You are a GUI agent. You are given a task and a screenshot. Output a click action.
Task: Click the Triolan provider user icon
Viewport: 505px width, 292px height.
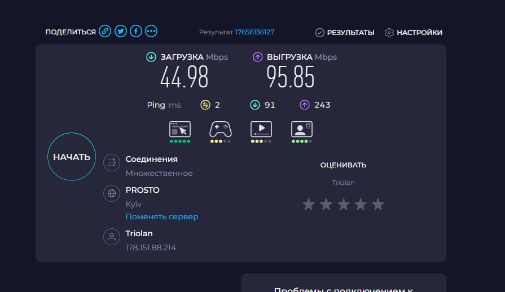[x=112, y=237]
